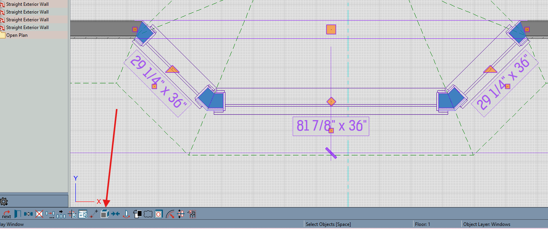This screenshot has width=548, height=229.
Task: Click the cloud-shaped toolbar icon
Action: (x=148, y=214)
